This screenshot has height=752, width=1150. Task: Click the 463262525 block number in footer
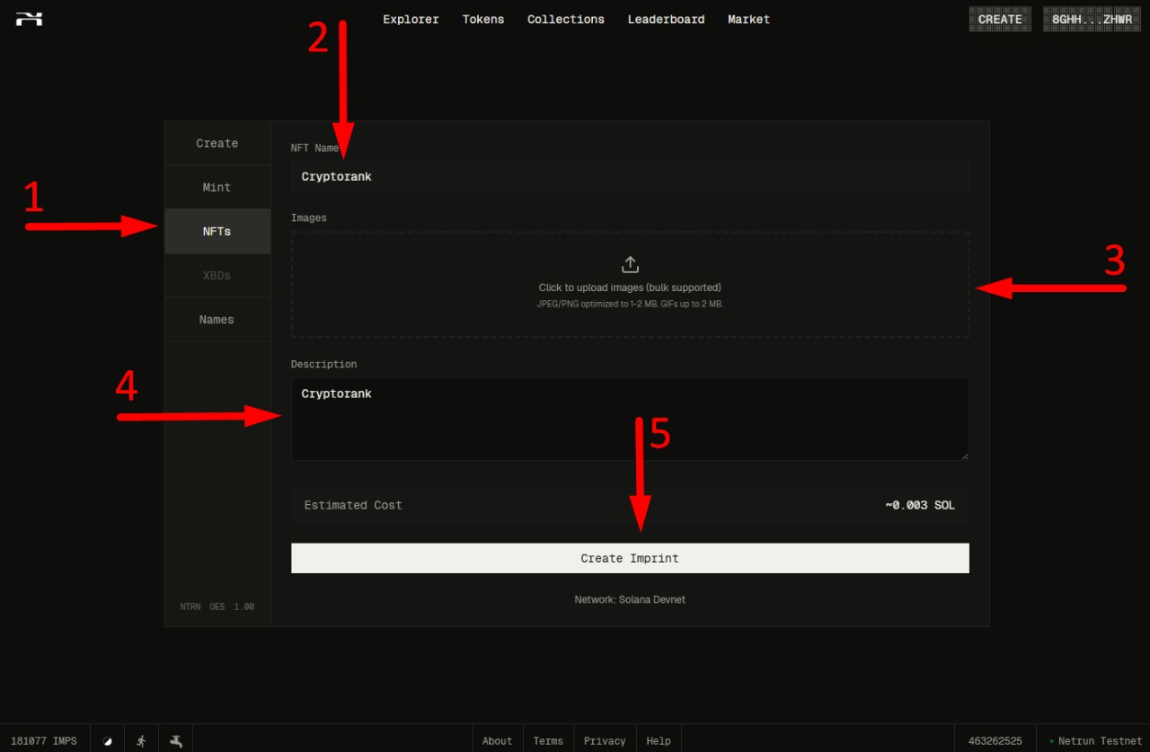coord(995,741)
